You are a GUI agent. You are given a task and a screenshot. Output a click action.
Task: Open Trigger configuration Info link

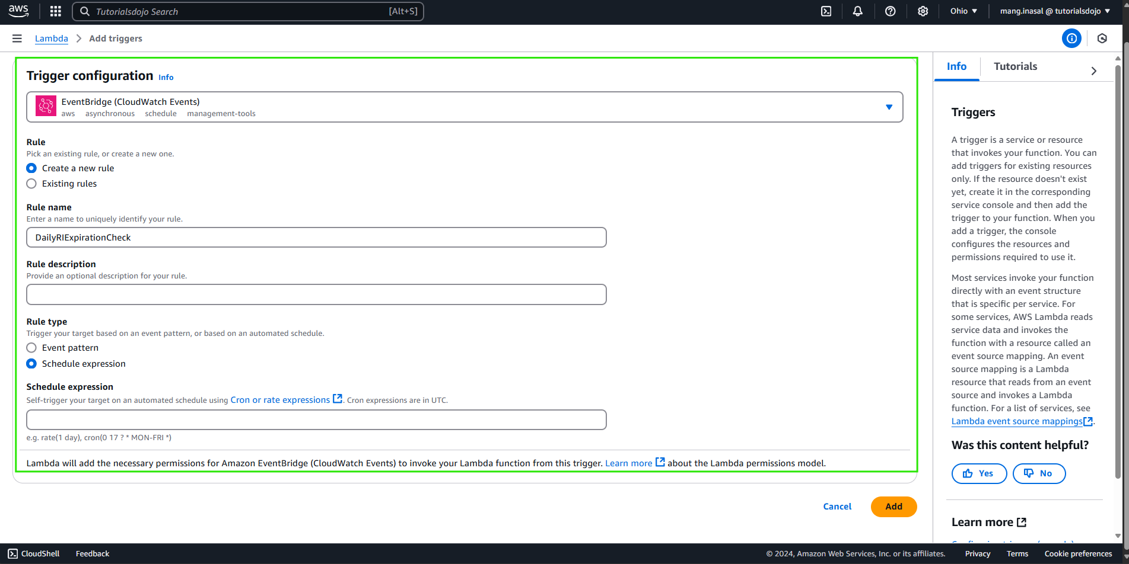(x=166, y=77)
